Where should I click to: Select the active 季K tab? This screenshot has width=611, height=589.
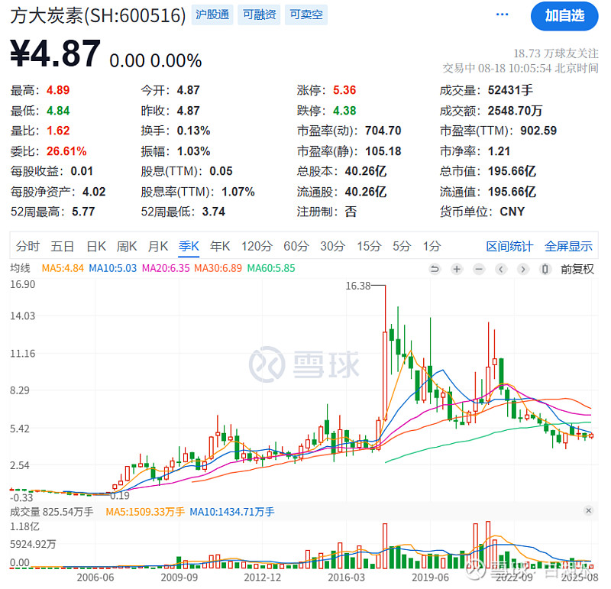click(189, 246)
